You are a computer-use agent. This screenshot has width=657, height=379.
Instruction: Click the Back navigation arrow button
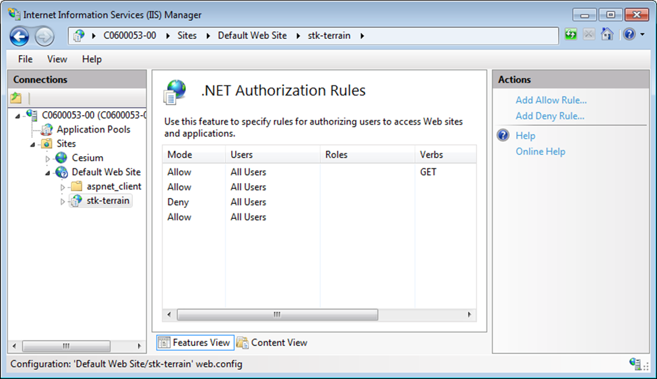click(x=20, y=36)
